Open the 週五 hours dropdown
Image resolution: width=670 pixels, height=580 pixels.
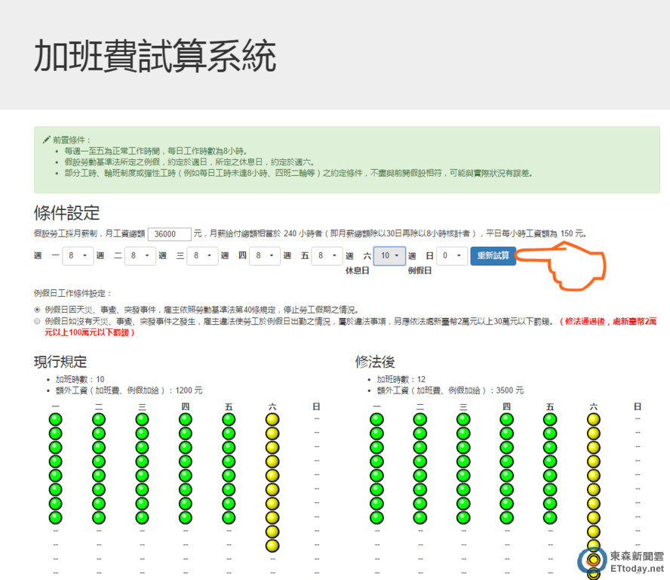tap(327, 256)
